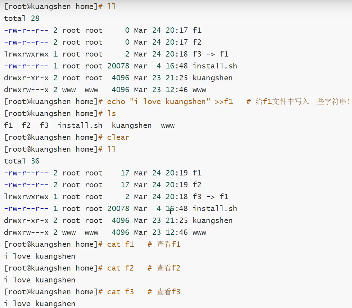Click 'lrwxrwxrwx' permissions under total 28
Viewport: 352px width, 308px height.
[26, 54]
